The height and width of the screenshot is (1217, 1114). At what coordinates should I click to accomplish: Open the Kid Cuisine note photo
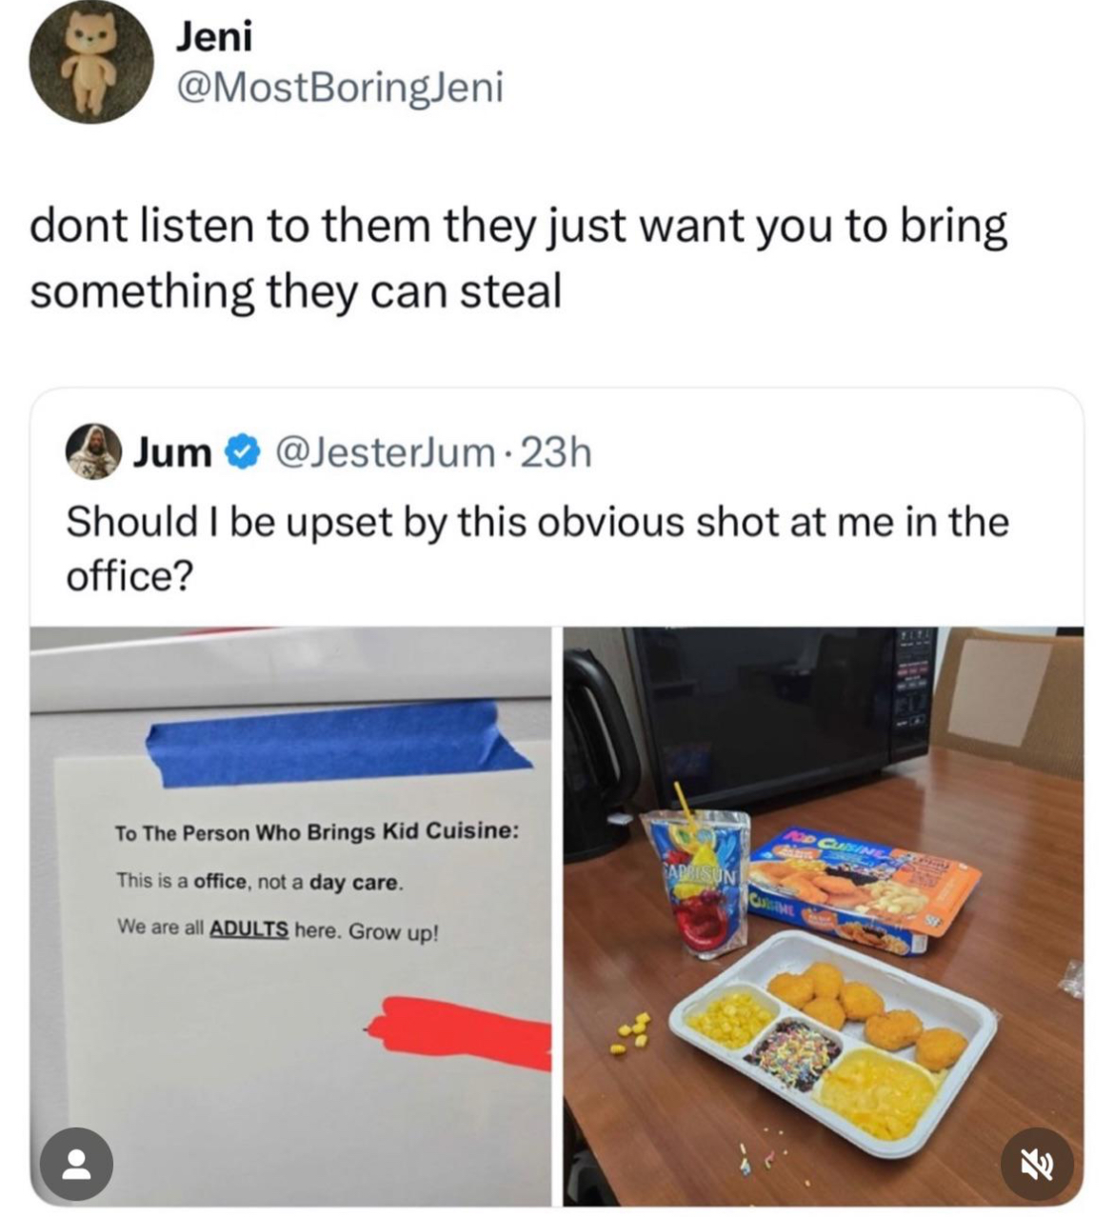pyautogui.click(x=290, y=916)
